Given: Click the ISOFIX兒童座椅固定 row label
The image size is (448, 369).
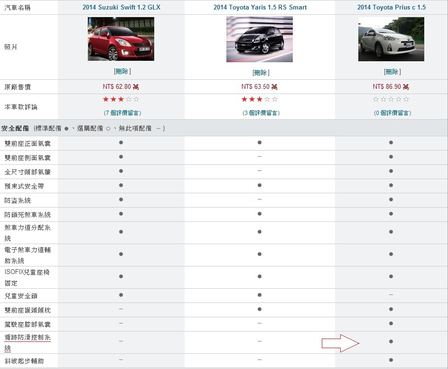Looking at the screenshot, I should [x=27, y=277].
